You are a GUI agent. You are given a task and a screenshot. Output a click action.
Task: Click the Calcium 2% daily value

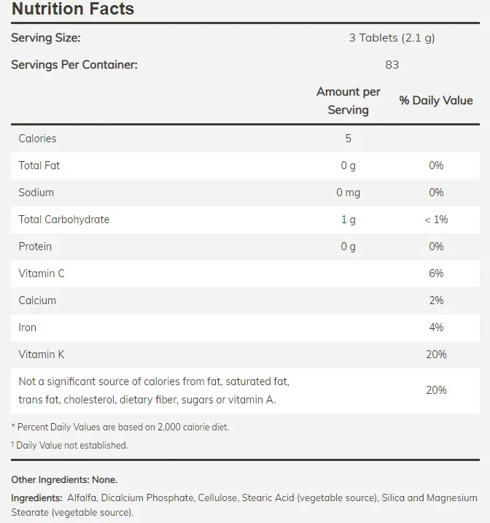coord(436,301)
